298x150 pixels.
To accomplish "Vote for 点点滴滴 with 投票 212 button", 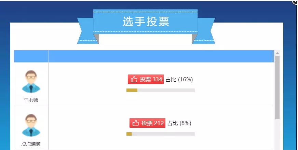I will tap(147, 123).
